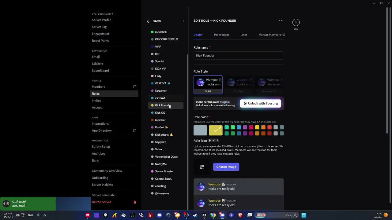This screenshot has width=392, height=220.
Task: Select the @everyone role
Action: [166, 193]
